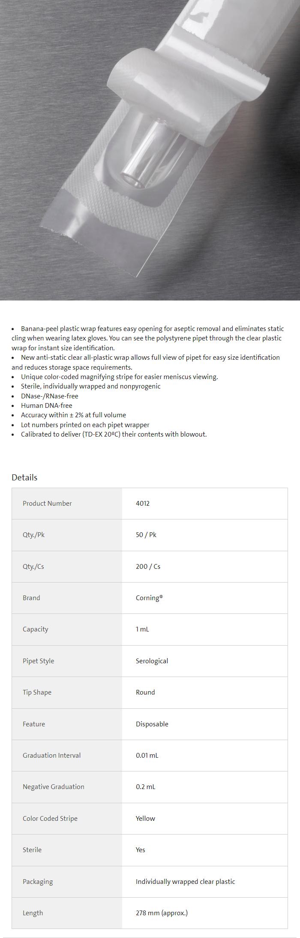The width and height of the screenshot is (300, 938).
Task: Click the 50 / Pk quantity value
Action: 146,535
